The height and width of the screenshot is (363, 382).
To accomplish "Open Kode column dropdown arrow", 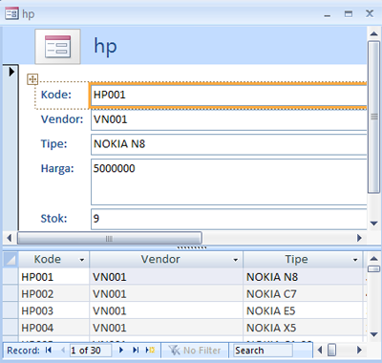I will (x=82, y=260).
